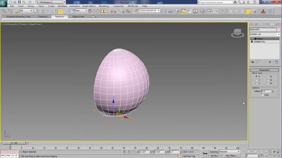Click the Select Object arrow tool
282x158 pixels.
point(36,11)
